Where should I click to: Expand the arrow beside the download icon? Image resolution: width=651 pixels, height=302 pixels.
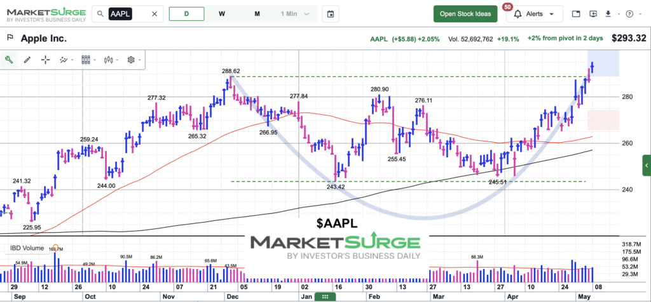click(x=618, y=14)
